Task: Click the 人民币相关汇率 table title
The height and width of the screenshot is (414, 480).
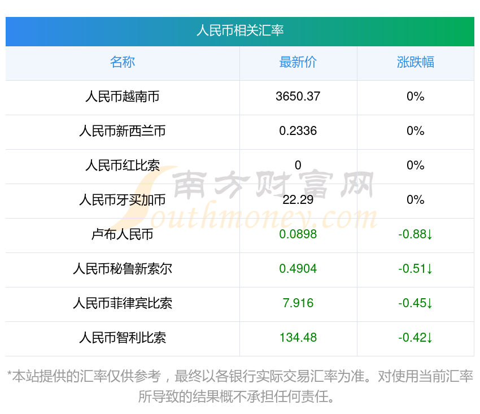Action: point(240,30)
